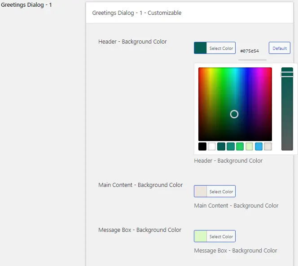Screen dimensions: 298x266
Task: Click the Main Content - Background Color description text
Action: [x=236, y=206]
